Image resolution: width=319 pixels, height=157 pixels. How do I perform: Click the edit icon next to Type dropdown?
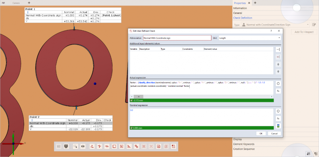pos(314,25)
